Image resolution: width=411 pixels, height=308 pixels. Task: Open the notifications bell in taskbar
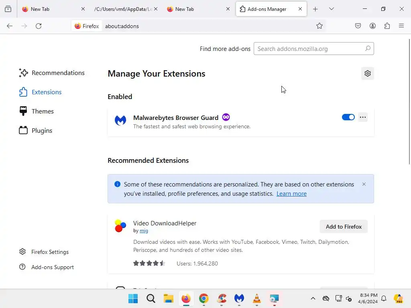(x=384, y=298)
